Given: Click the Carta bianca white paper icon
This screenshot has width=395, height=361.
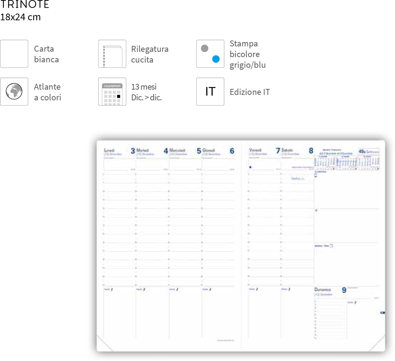Looking at the screenshot, I should point(14,54).
